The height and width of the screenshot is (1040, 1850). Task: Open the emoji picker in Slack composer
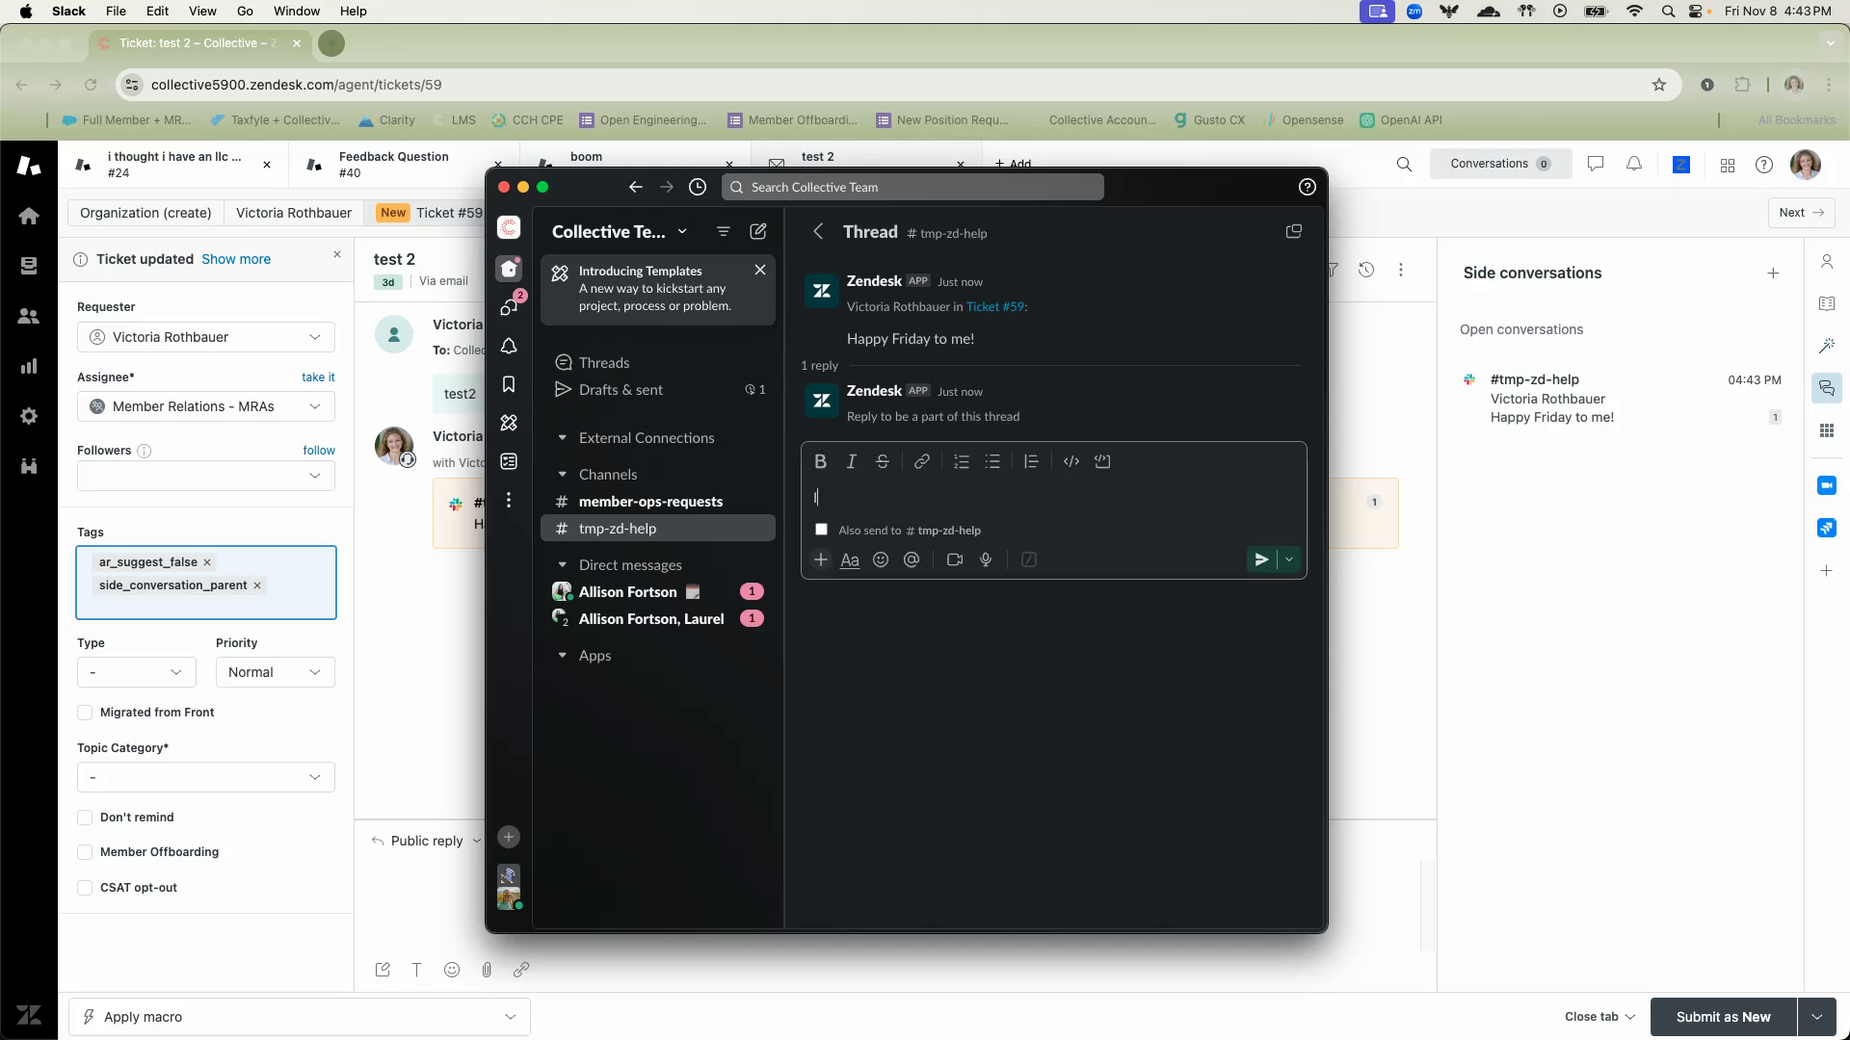pyautogui.click(x=880, y=559)
